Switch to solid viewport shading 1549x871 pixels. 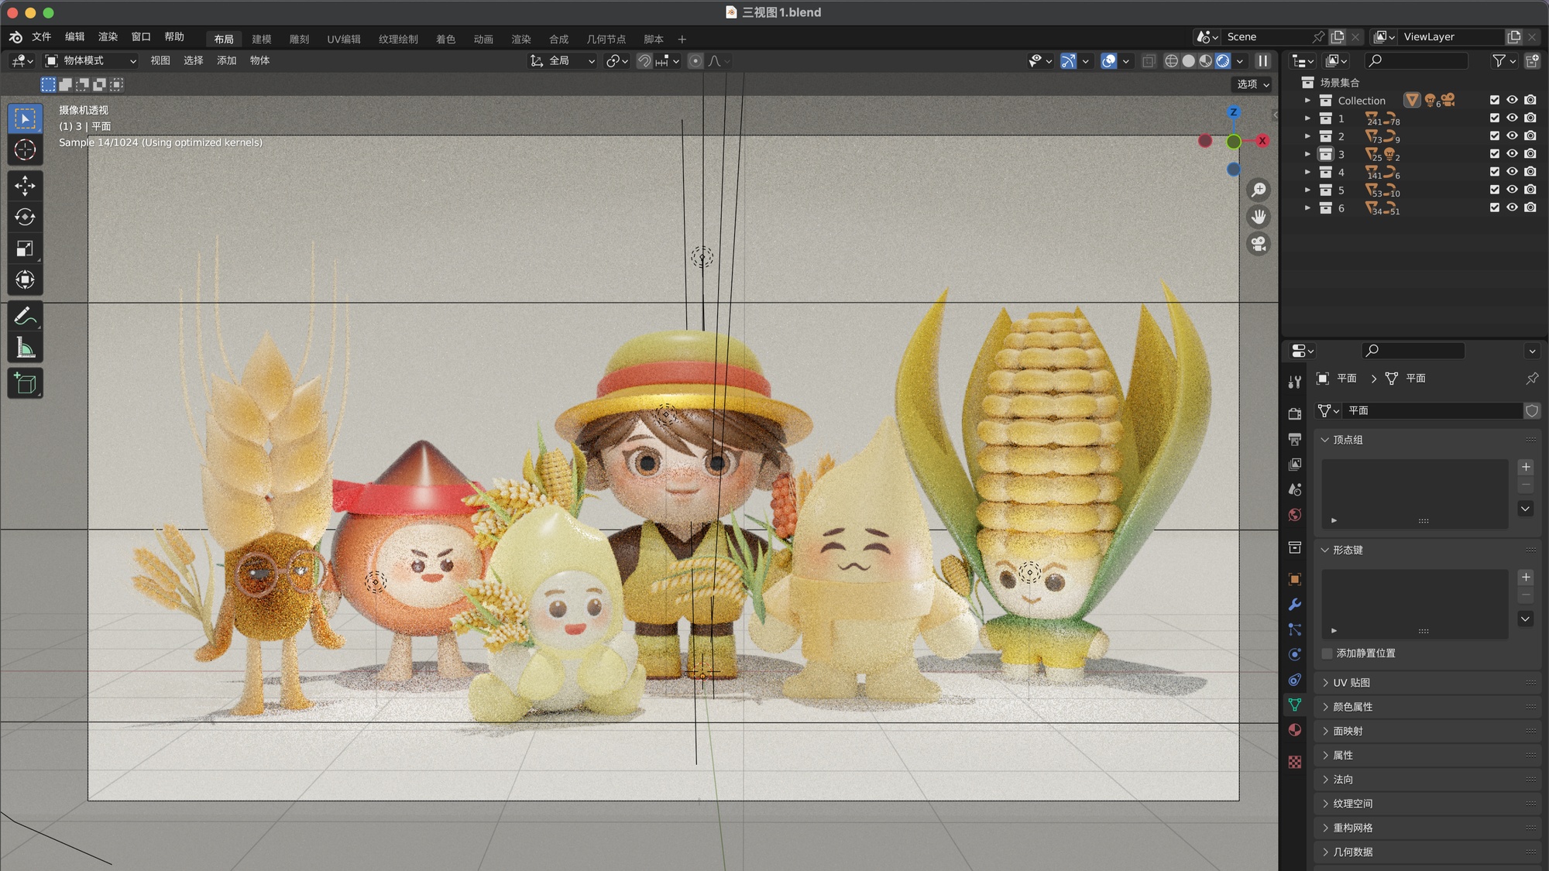(x=1189, y=60)
